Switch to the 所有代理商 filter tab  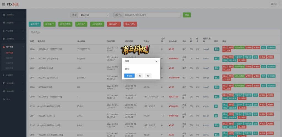coord(65,24)
